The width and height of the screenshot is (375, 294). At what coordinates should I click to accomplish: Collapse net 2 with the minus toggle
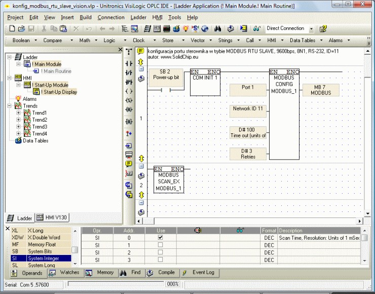point(141,166)
